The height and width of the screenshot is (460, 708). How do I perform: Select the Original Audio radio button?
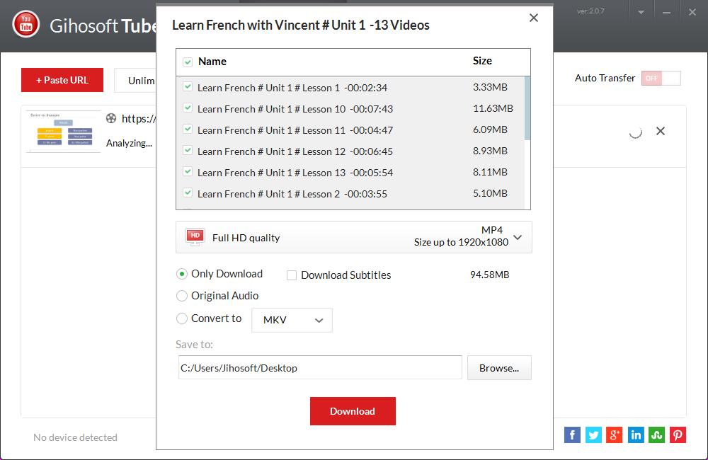(181, 296)
